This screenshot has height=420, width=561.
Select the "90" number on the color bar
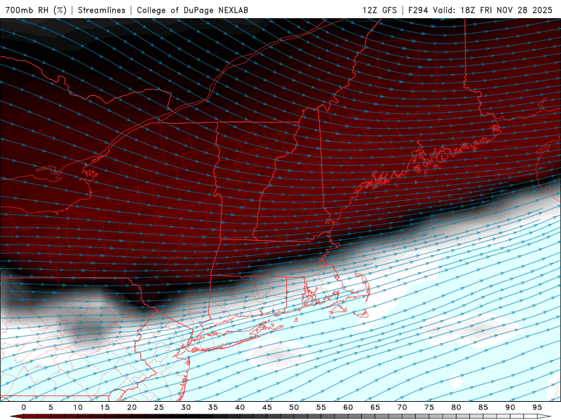point(510,407)
